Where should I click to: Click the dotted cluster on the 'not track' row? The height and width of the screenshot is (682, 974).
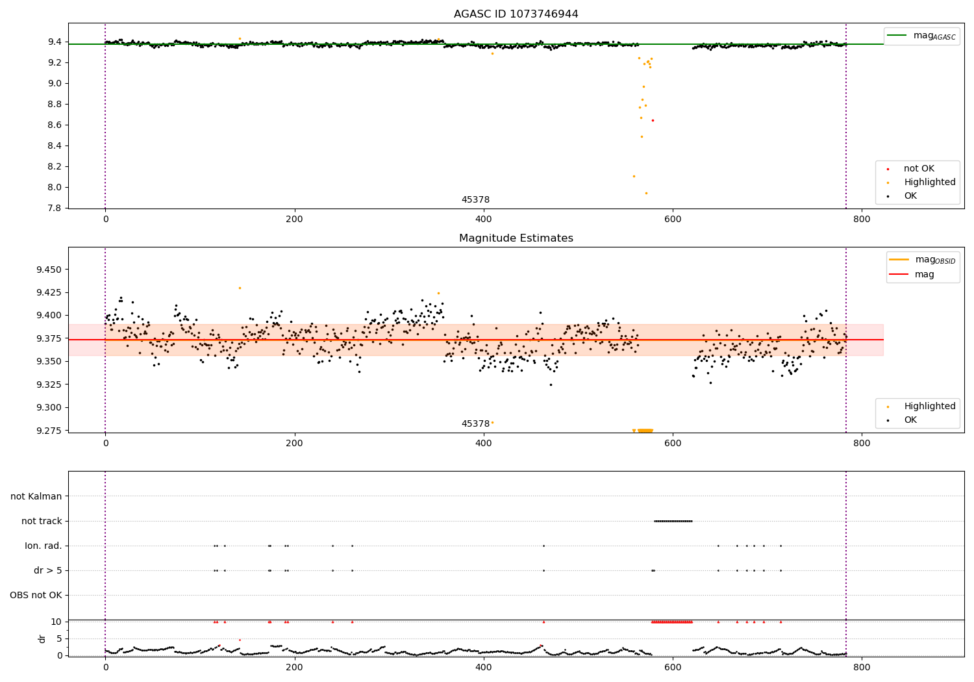[x=673, y=521]
